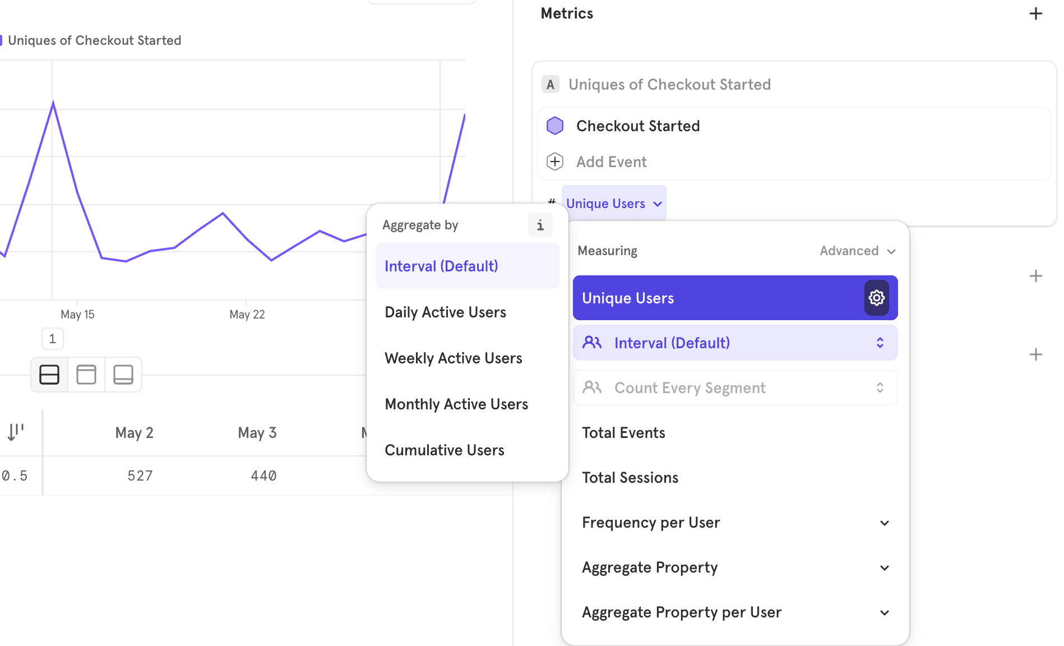Expand the Advanced measuring dropdown

pyautogui.click(x=857, y=251)
